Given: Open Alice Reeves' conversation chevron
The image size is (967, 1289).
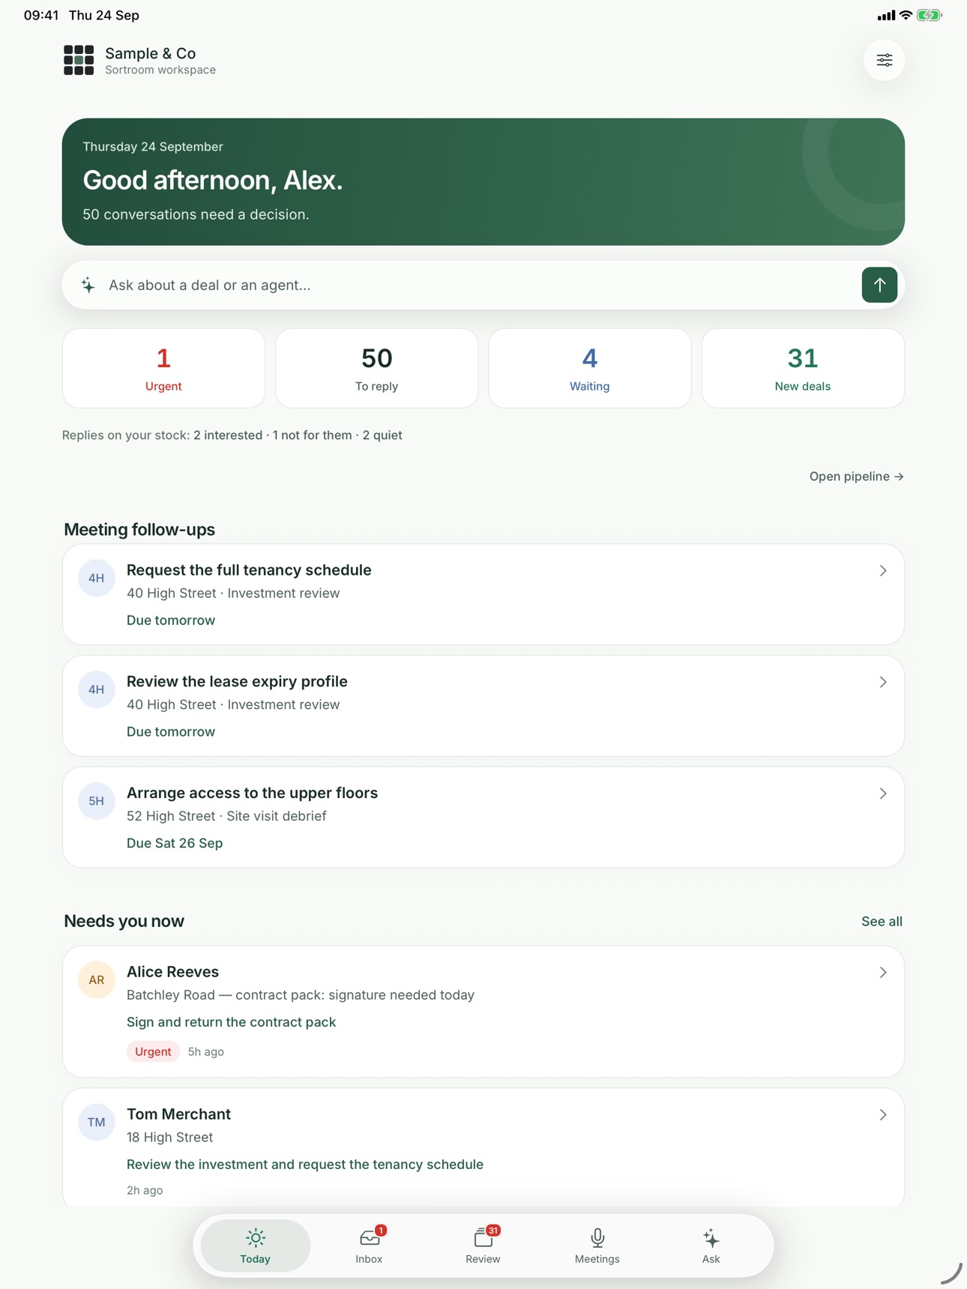Looking at the screenshot, I should pos(883,973).
